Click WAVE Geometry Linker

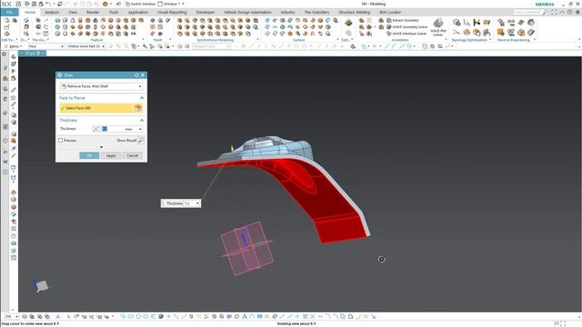[x=406, y=27]
